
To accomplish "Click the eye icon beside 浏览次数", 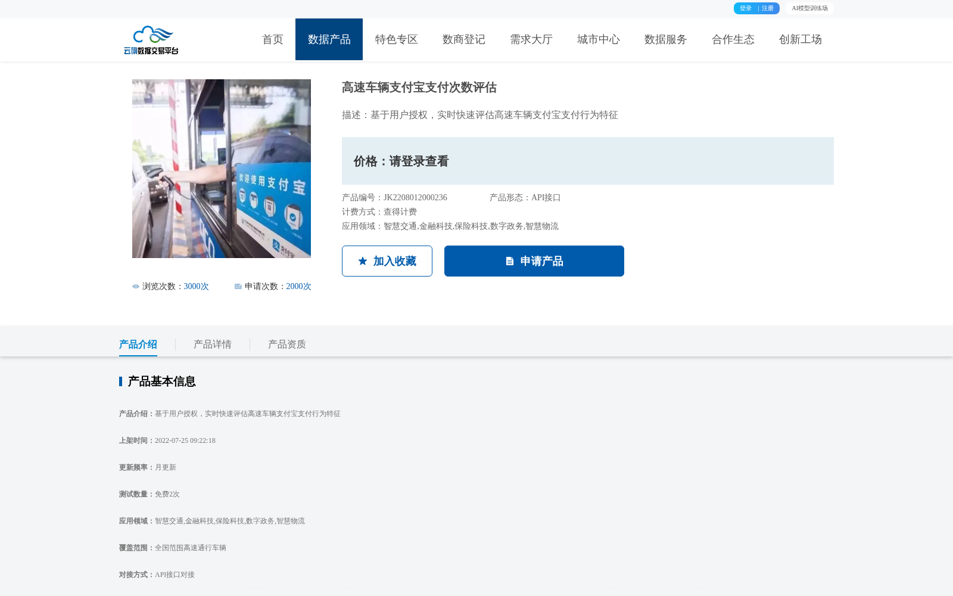I will click(136, 287).
